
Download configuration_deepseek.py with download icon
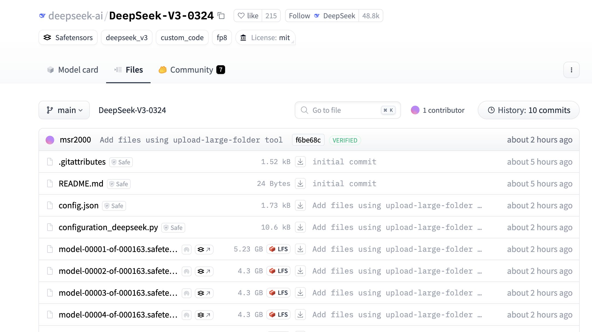300,227
